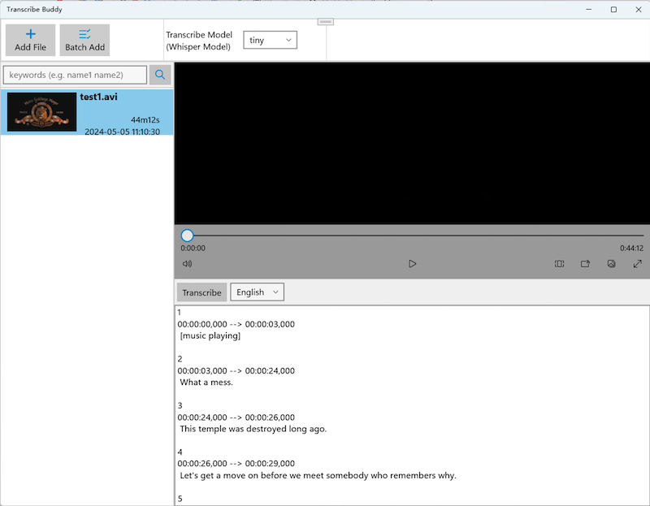Open the mini view picture icon

pyautogui.click(x=611, y=264)
